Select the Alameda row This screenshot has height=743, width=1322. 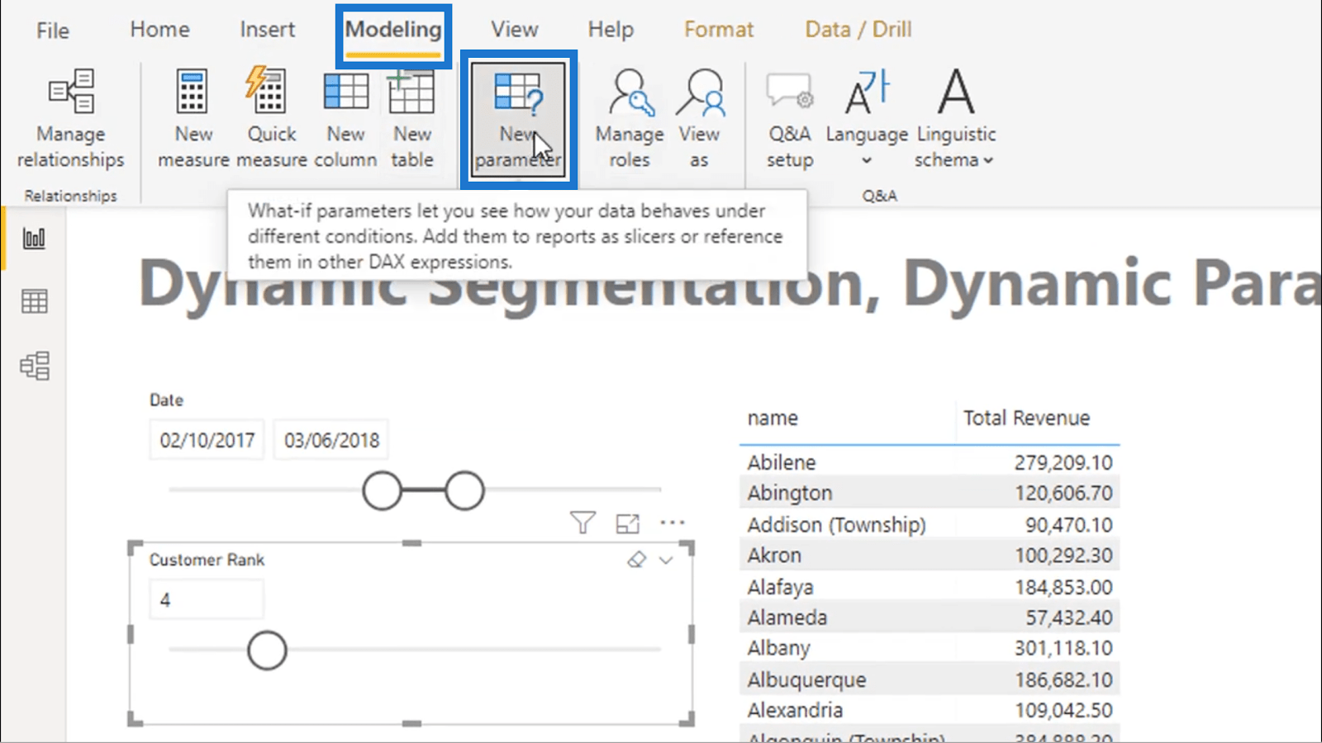point(930,618)
